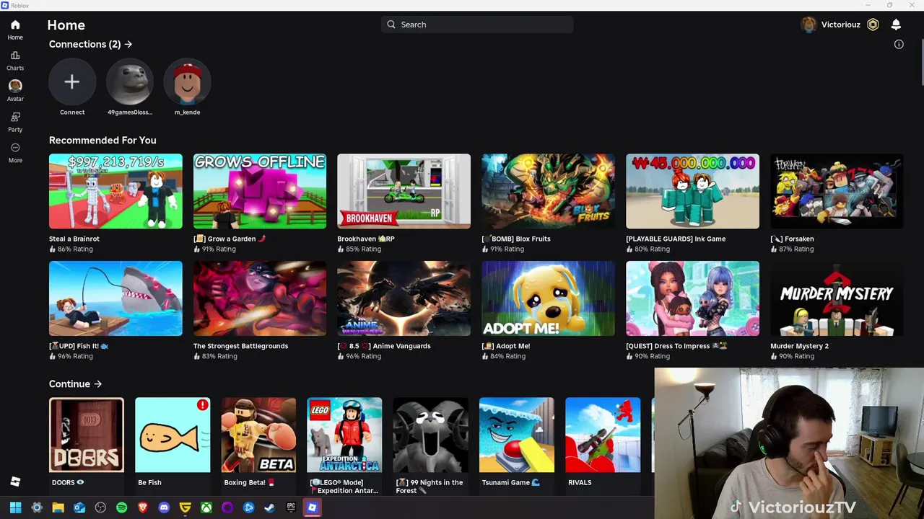Viewport: 924px width, 519px height.
Task: Open the Continue section link
Action: [x=75, y=383]
